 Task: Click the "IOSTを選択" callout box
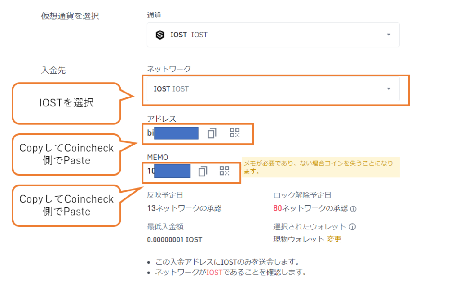(66, 103)
